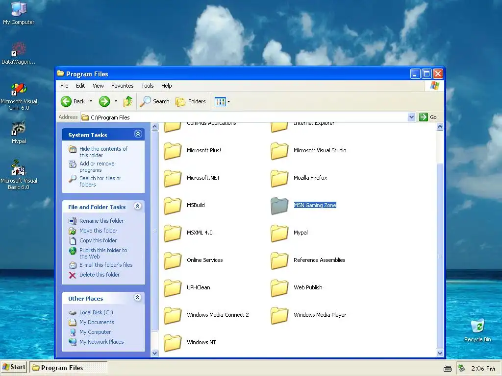Image resolution: width=502 pixels, height=376 pixels.
Task: Click the C:\Program Files address field
Action: (244, 117)
